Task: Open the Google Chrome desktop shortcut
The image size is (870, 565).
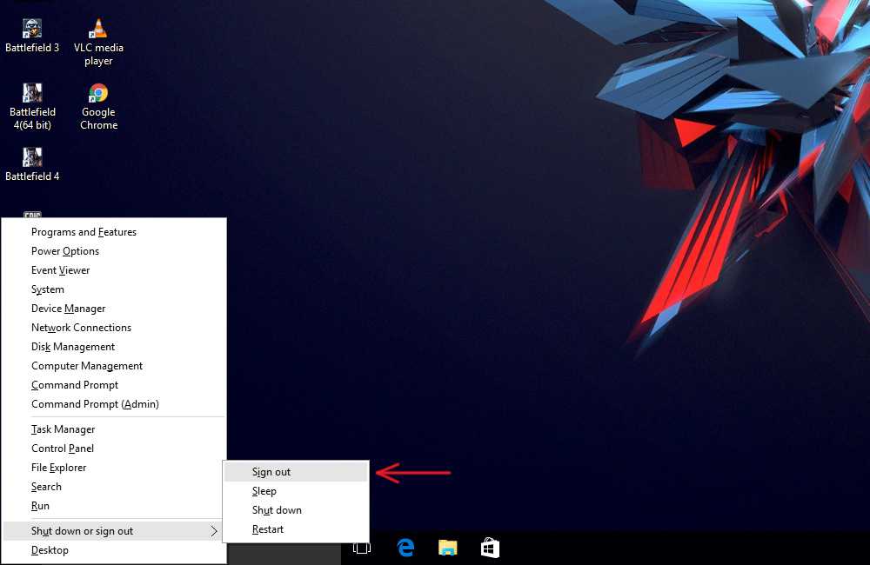Action: tap(98, 106)
